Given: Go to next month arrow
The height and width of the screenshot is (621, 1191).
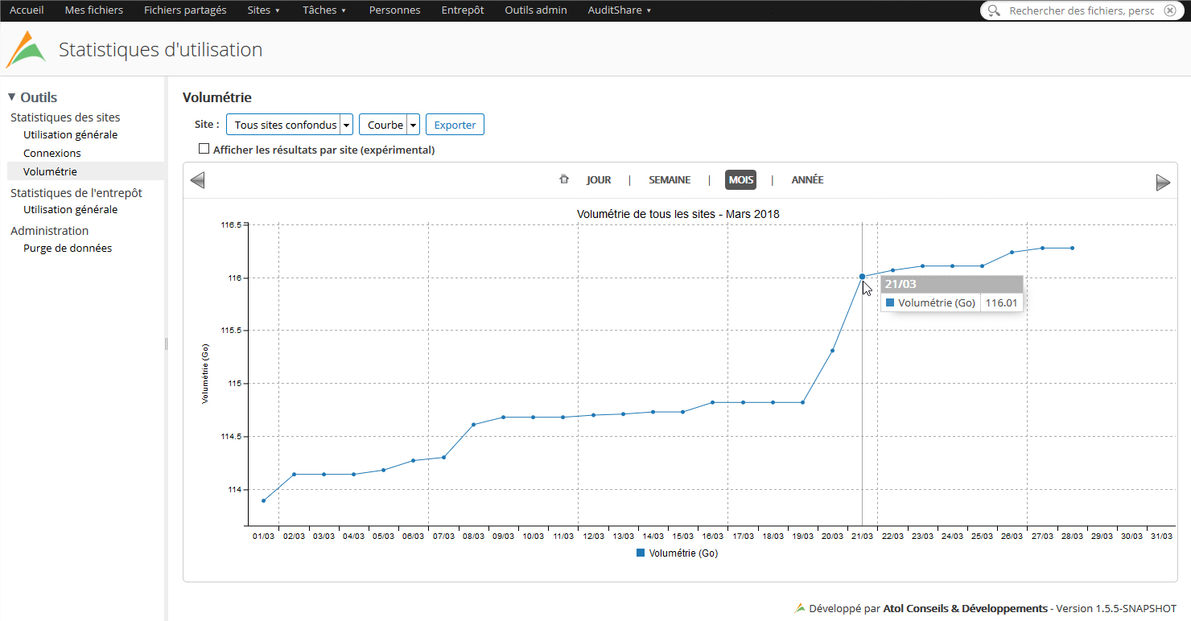Looking at the screenshot, I should coord(1163,183).
